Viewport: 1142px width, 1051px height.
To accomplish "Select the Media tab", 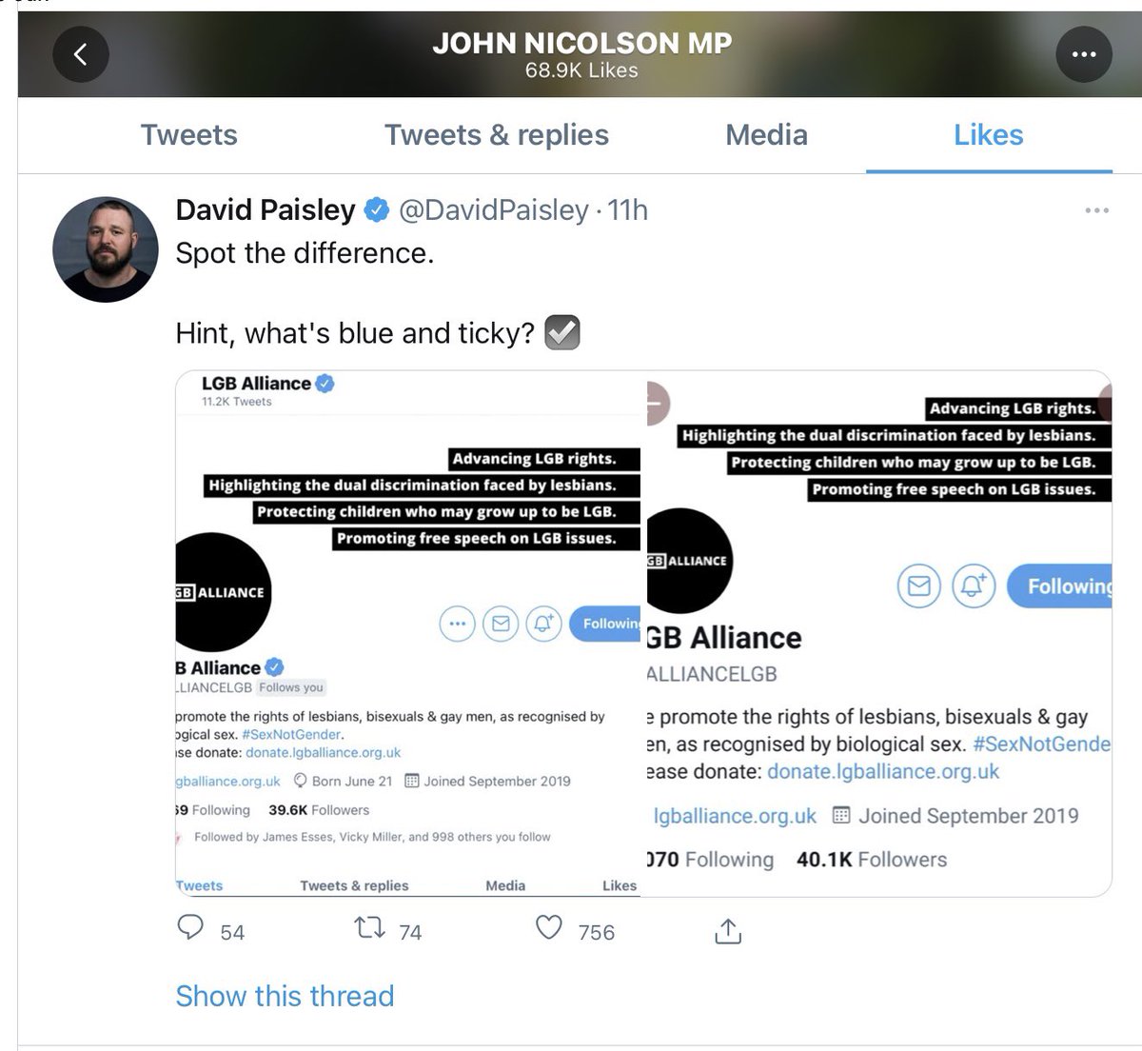I will pyautogui.click(x=767, y=135).
